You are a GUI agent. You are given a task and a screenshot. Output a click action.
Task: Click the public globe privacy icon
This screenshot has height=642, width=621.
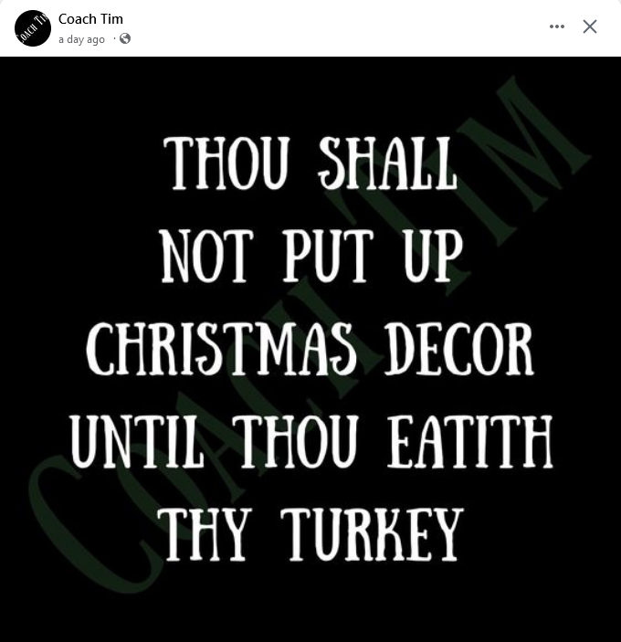pyautogui.click(x=125, y=38)
